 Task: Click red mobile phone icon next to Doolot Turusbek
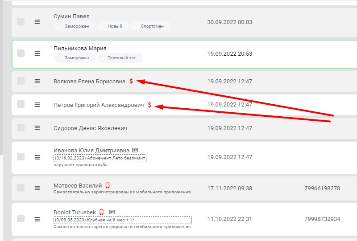click(x=102, y=212)
